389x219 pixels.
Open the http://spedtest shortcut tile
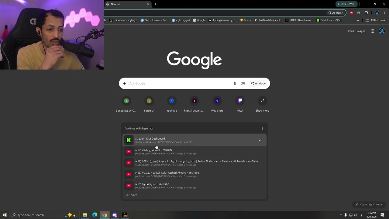(x=194, y=104)
